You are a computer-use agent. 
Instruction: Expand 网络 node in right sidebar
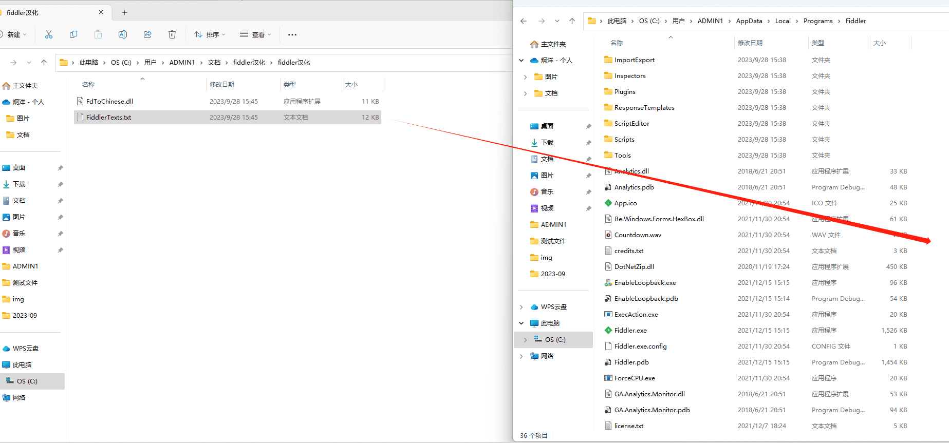[522, 356]
